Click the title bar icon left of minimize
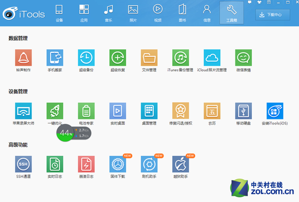 pos(269,2)
